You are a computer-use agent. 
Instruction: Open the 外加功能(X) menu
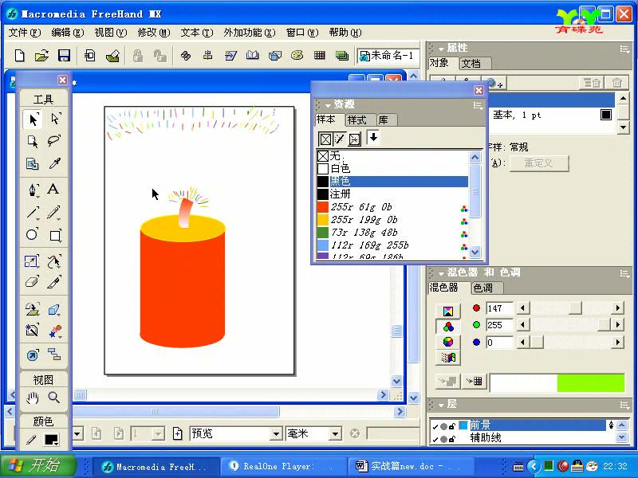coord(250,33)
